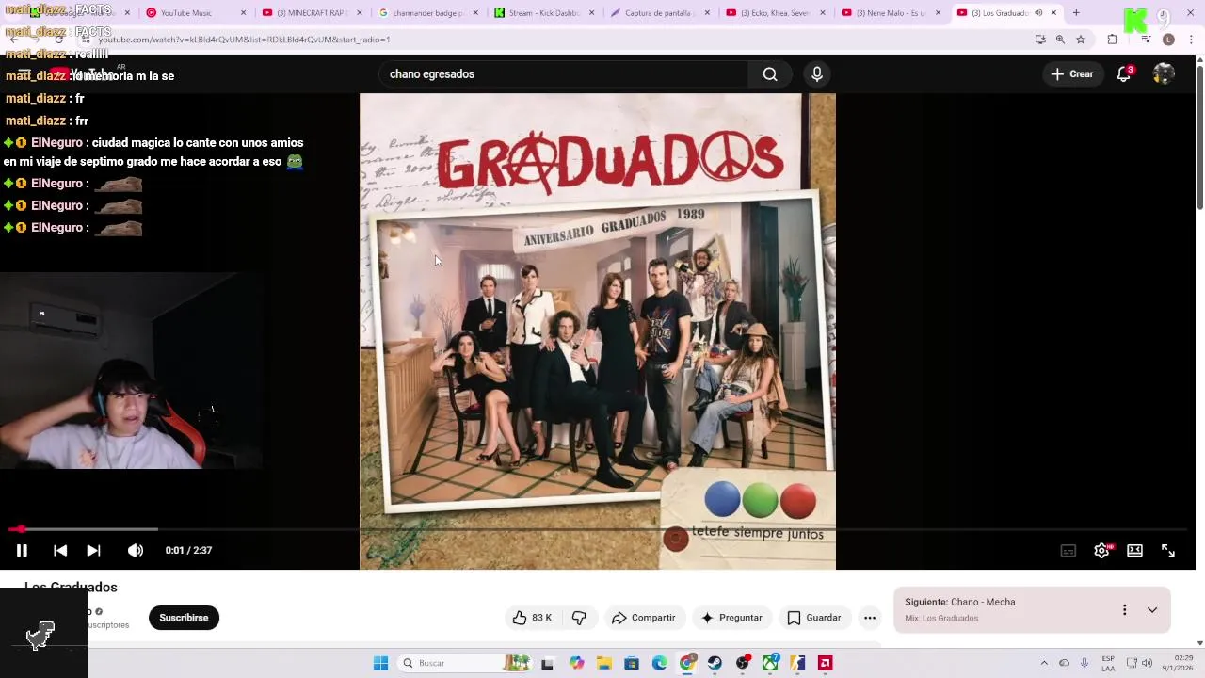1205x678 pixels.
Task: Switch to the charmander badge Google tab
Action: [428, 13]
